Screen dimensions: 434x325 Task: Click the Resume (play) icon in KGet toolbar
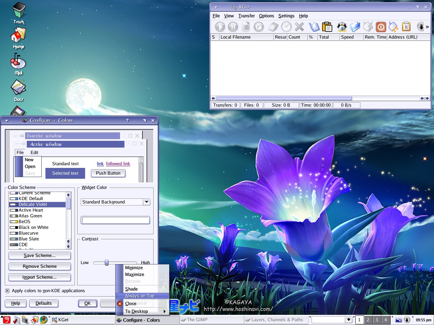[220, 27]
